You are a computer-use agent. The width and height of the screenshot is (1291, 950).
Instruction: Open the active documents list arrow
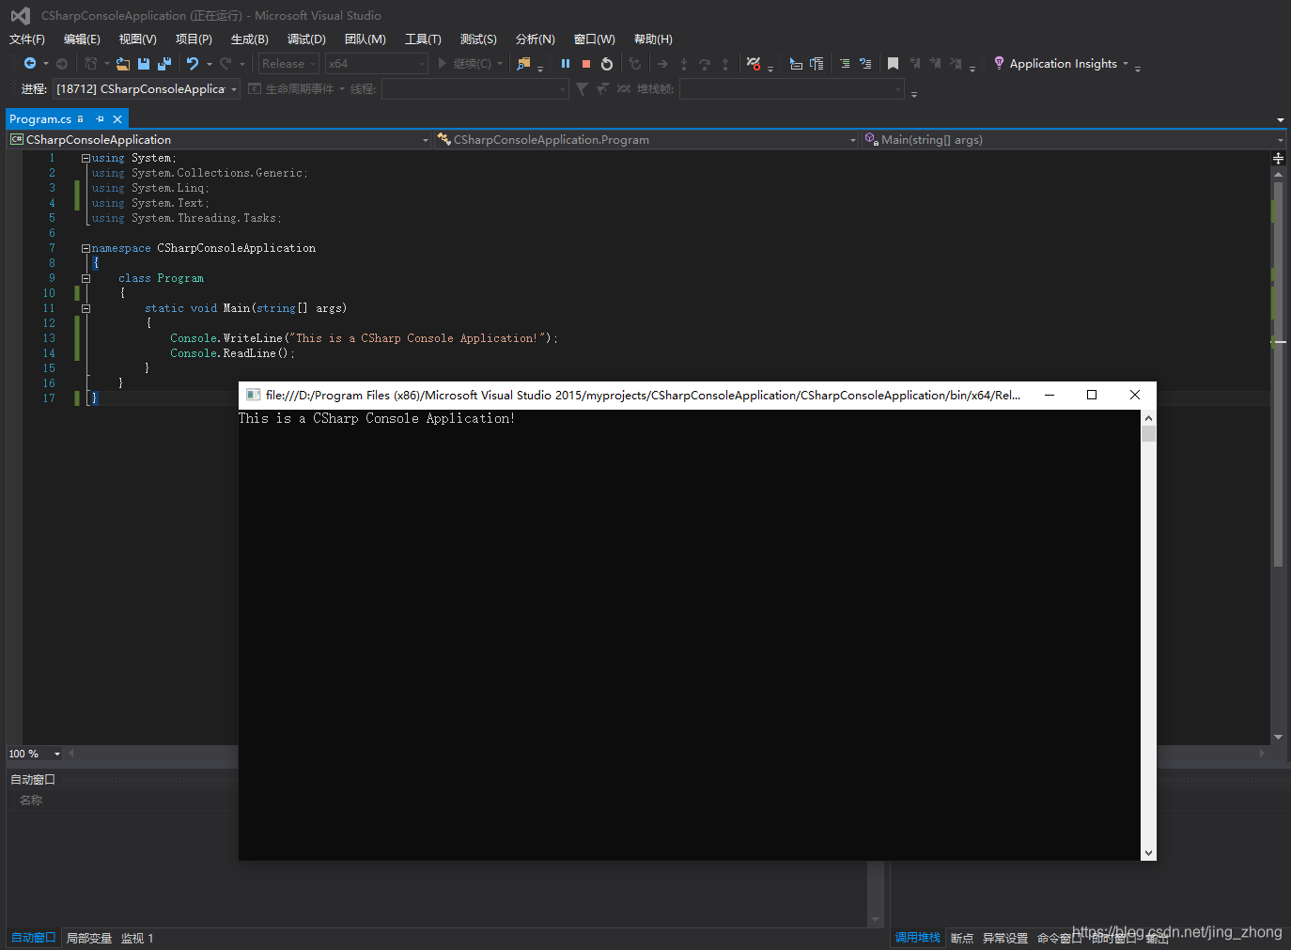(1280, 120)
